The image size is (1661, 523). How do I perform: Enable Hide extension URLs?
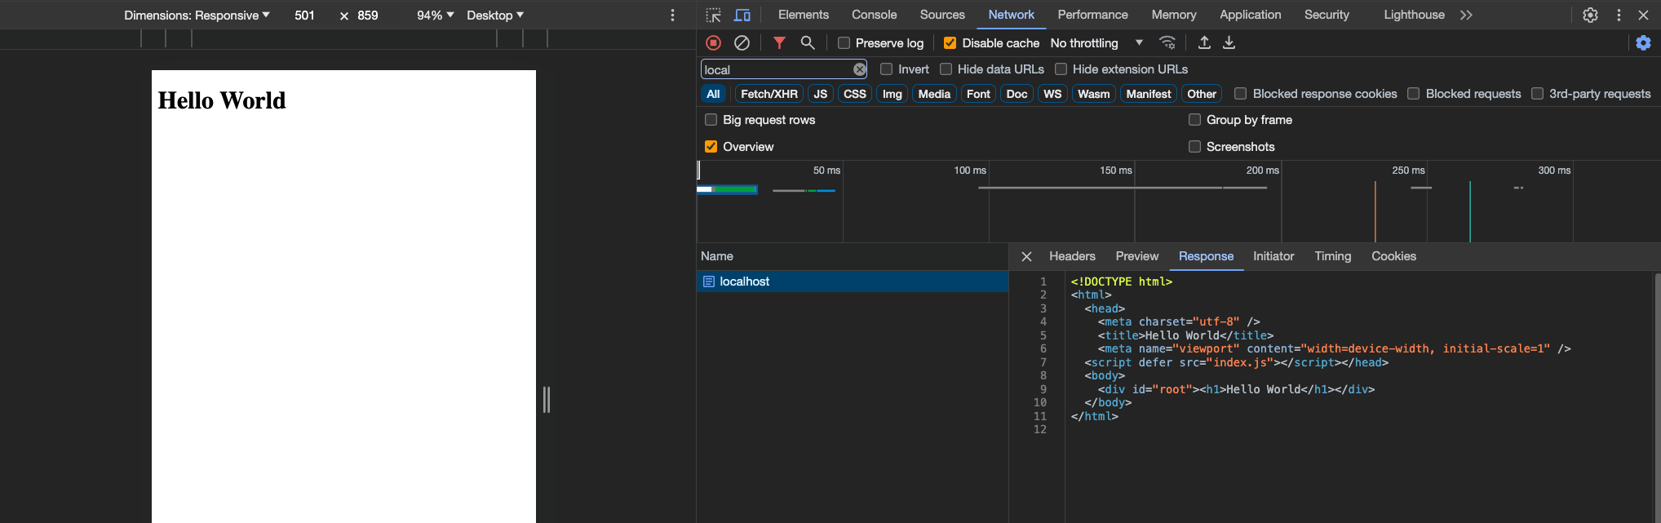(x=1061, y=69)
